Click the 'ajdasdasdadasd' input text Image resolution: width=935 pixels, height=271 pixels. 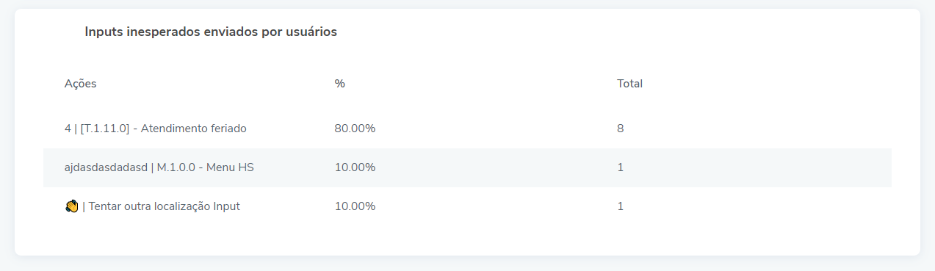click(106, 167)
